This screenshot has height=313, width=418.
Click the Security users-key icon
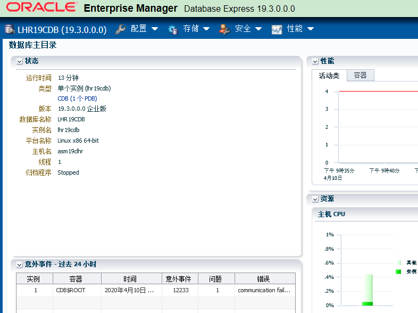pos(224,29)
